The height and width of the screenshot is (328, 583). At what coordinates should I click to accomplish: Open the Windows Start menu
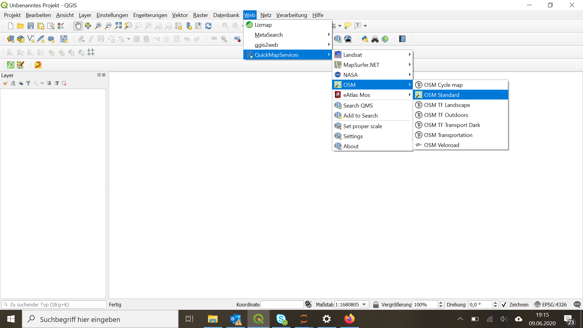(11, 319)
